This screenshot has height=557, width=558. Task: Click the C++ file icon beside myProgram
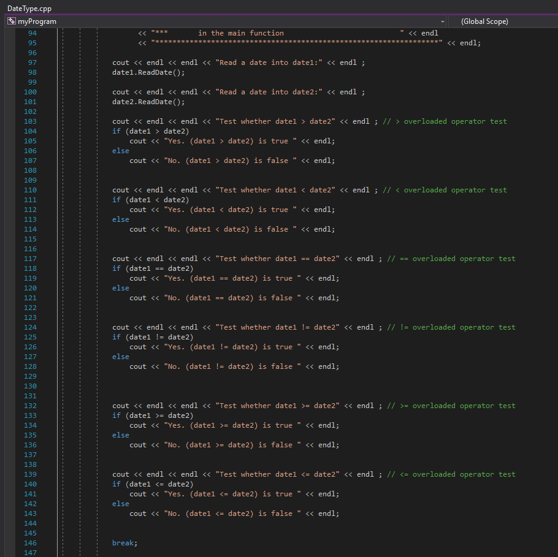coord(11,21)
